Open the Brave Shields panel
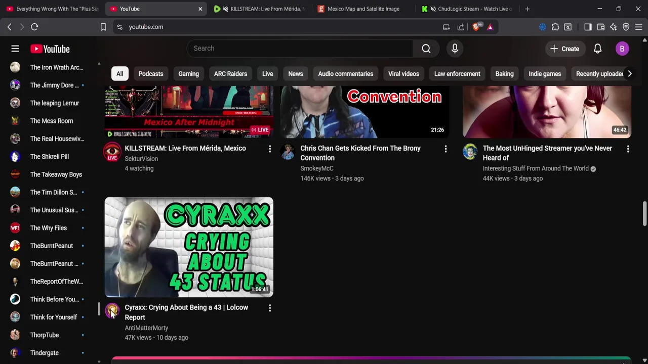648x364 pixels. coord(476,27)
